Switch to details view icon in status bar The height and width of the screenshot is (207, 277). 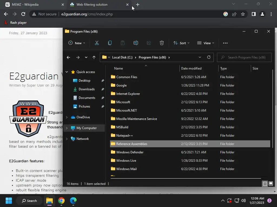click(x=265, y=184)
